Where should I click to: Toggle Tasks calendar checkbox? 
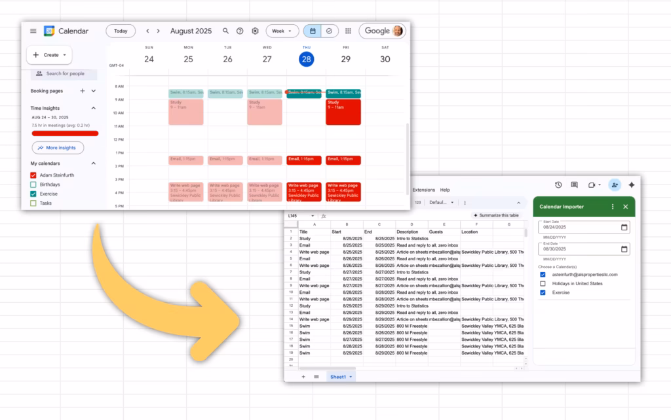click(33, 203)
